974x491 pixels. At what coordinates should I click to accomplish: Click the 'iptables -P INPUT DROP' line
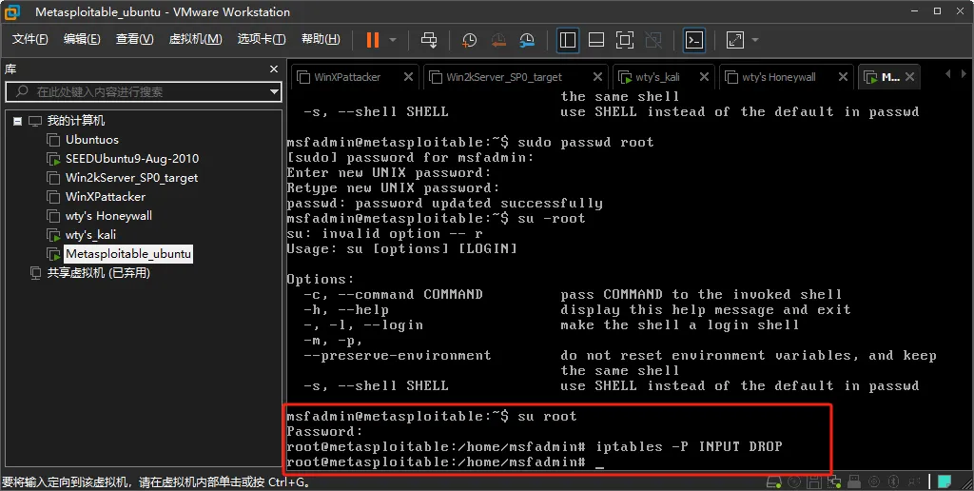(x=689, y=446)
